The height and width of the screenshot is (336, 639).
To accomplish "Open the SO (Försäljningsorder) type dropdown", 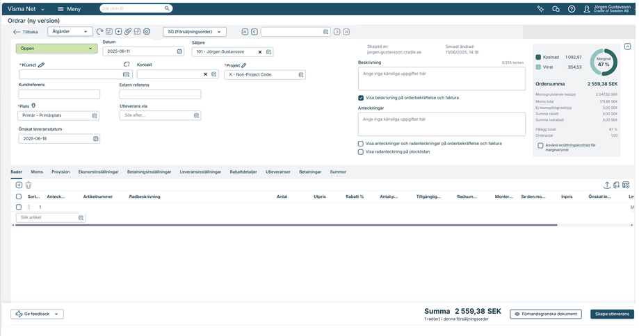I will (x=195, y=32).
